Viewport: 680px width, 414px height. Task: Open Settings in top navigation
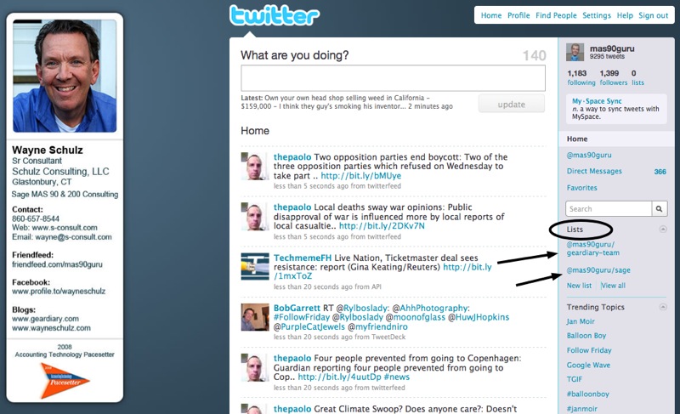[597, 15]
